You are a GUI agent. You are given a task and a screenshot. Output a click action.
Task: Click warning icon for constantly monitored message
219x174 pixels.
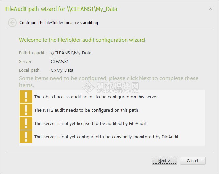pos(26,137)
